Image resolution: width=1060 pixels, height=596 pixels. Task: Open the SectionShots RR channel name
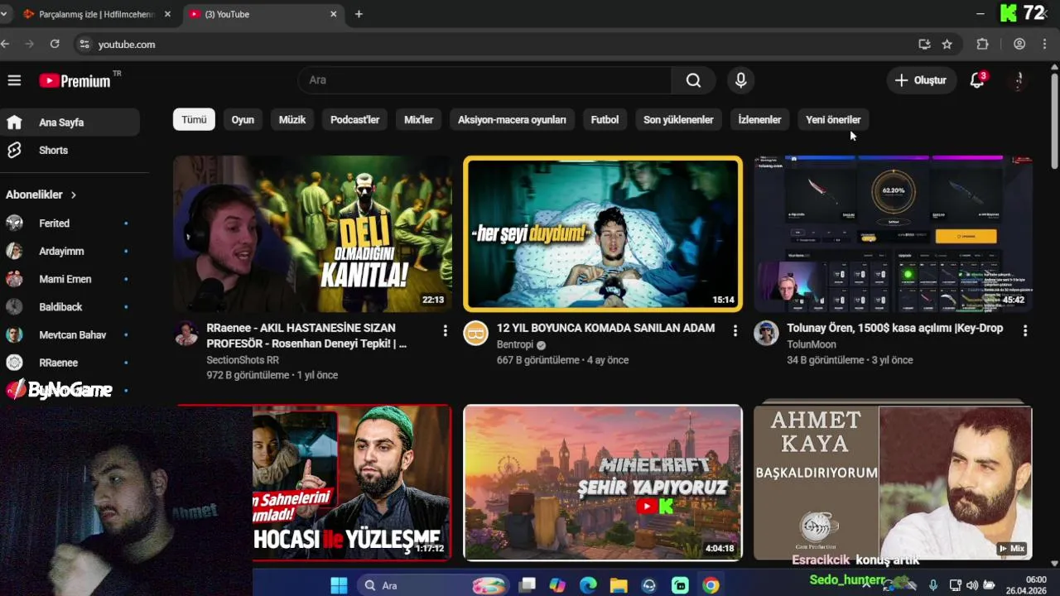click(243, 360)
